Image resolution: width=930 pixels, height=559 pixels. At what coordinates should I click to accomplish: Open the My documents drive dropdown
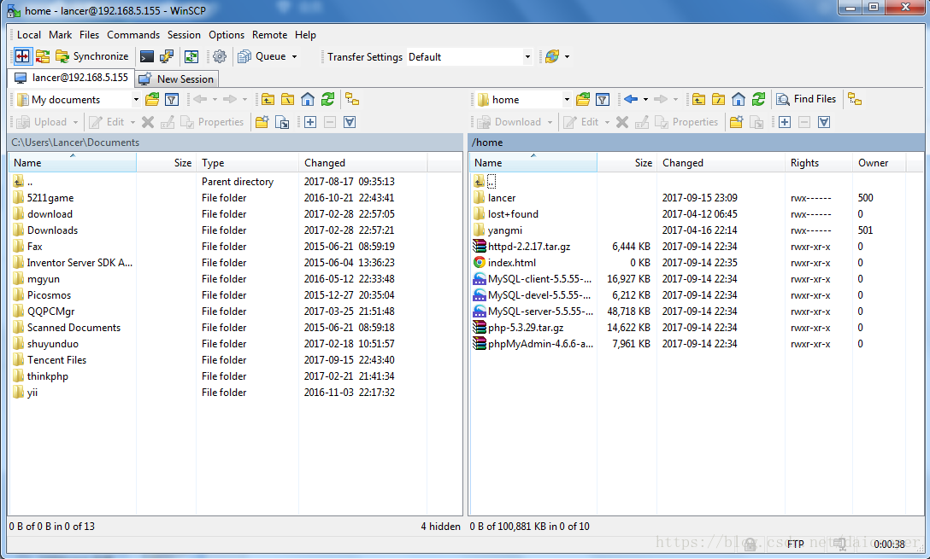point(137,100)
